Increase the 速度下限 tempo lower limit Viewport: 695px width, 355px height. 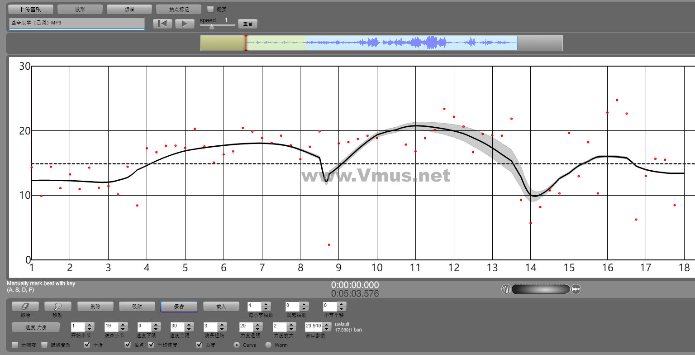click(x=156, y=324)
